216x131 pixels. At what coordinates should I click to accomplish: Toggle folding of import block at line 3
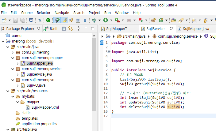[x=109, y=52]
